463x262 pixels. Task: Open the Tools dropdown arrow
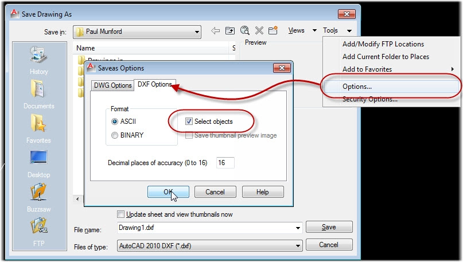(349, 31)
